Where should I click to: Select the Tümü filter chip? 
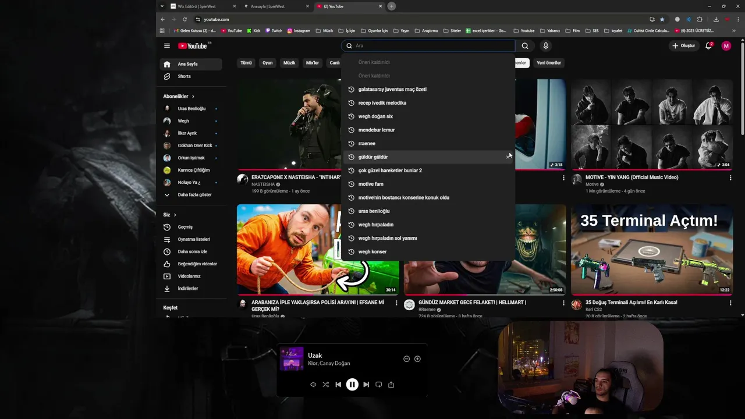[246, 63]
